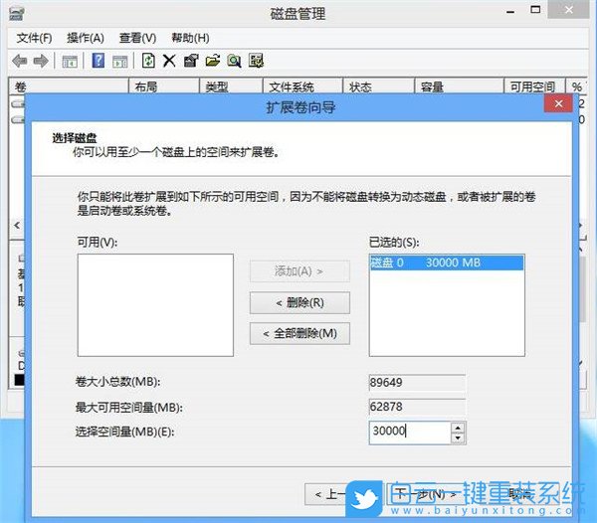The image size is (597, 523).
Task: Open the 操作(A) menu
Action: click(x=86, y=38)
